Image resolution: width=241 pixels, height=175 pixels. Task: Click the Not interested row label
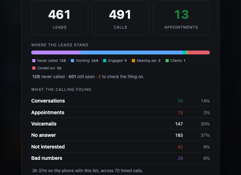[x=48, y=147]
